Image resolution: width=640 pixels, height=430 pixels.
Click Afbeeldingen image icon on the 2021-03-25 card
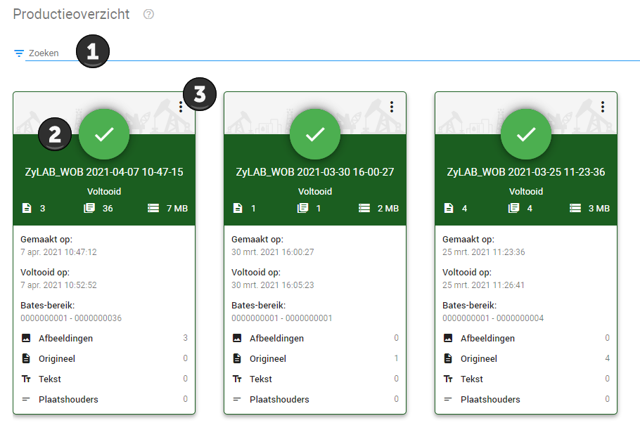448,338
